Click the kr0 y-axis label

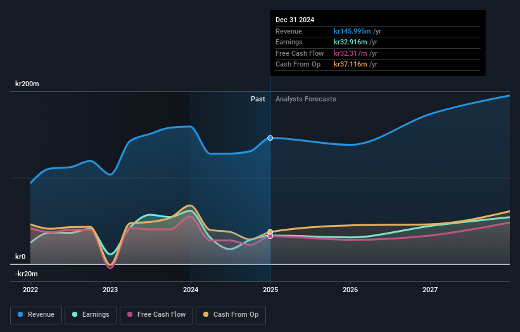pos(20,257)
